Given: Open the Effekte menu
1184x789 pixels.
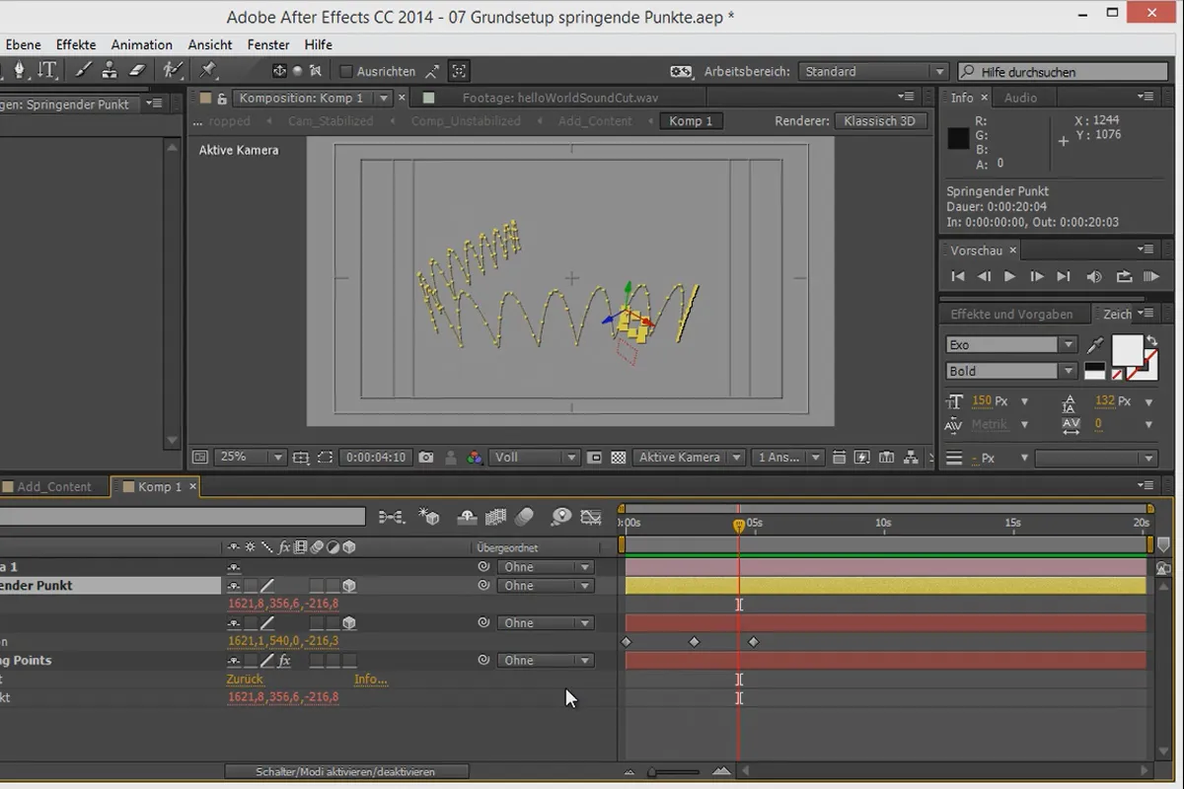Looking at the screenshot, I should click(76, 44).
